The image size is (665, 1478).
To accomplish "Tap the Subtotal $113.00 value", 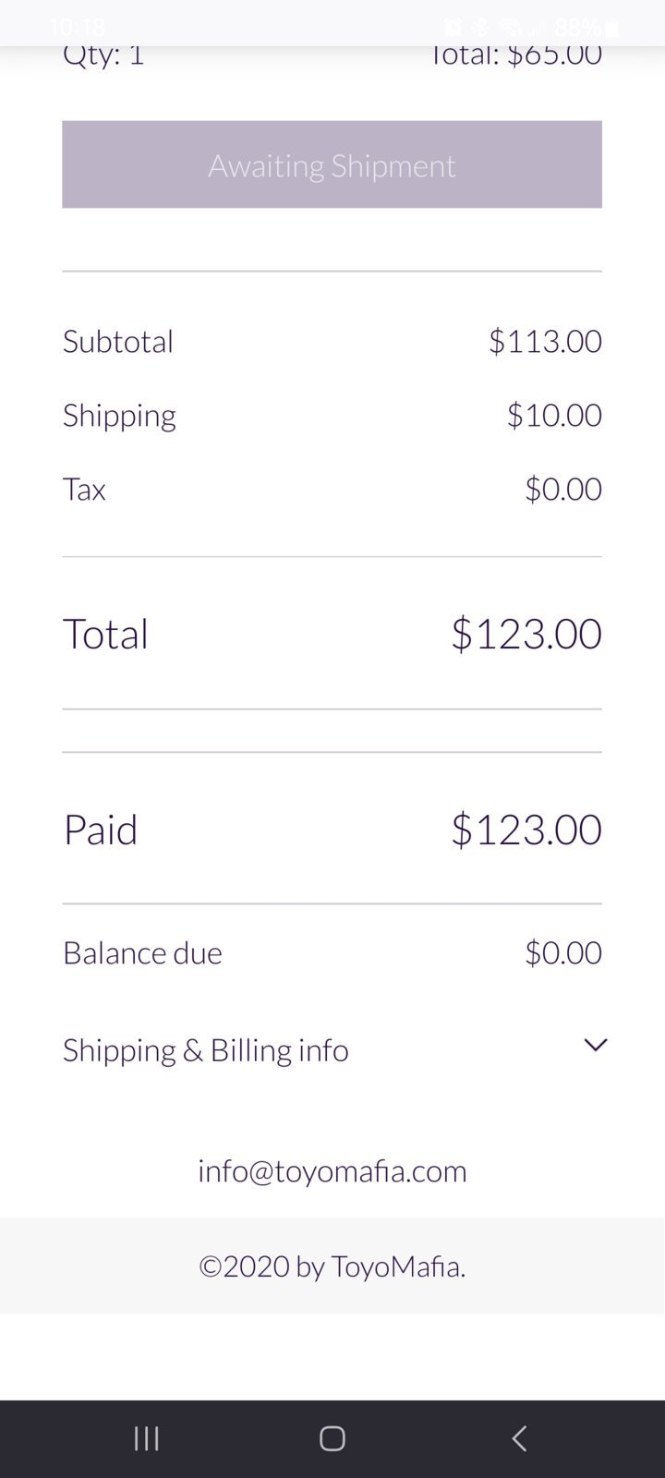I will point(545,341).
